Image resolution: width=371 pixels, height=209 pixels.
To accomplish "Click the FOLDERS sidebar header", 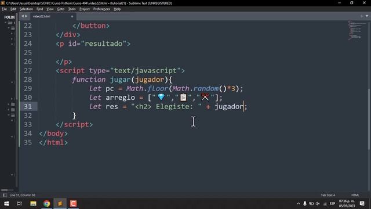I will (9, 17).
